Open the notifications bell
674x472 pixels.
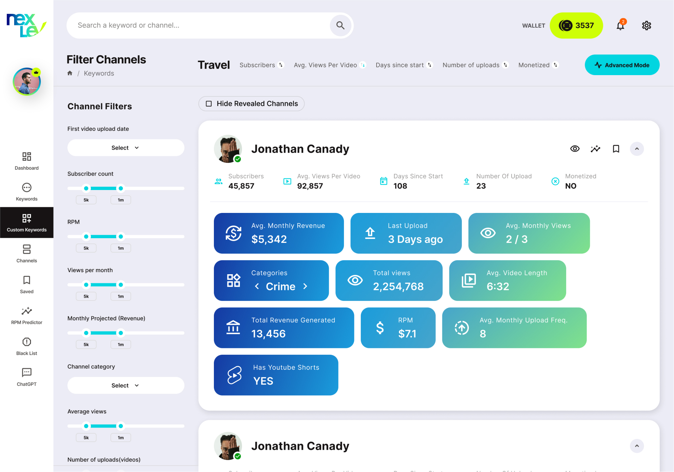(620, 26)
